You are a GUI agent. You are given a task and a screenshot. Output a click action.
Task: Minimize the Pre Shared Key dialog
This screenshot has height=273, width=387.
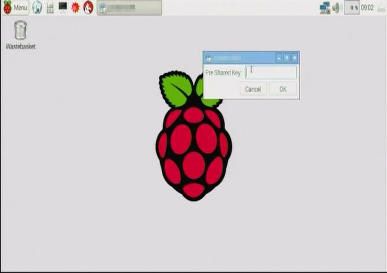(279, 58)
